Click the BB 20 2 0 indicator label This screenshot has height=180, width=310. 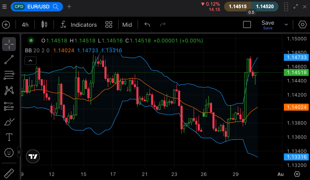tap(37, 50)
